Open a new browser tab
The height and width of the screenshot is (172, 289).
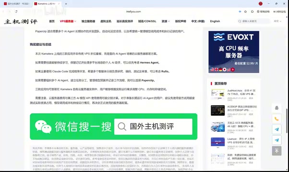pos(66,4)
